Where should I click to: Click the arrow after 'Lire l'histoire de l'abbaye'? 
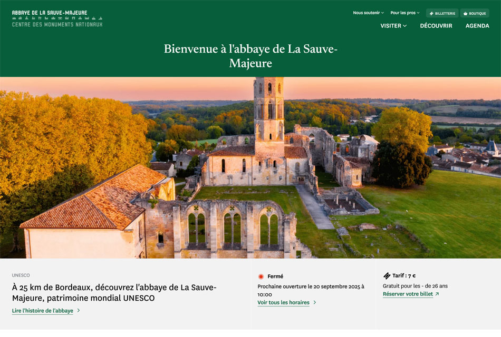(x=79, y=311)
